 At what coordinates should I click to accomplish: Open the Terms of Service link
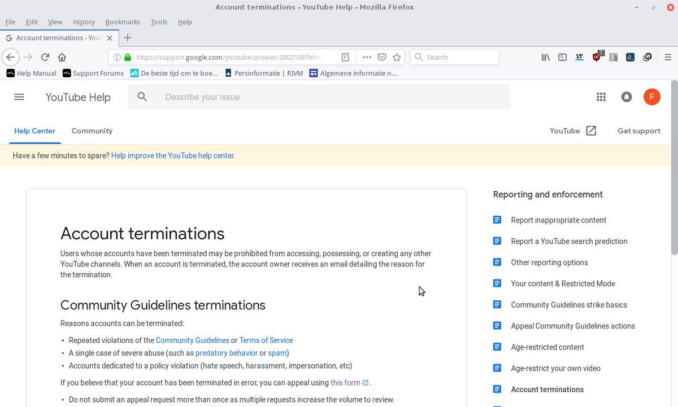266,340
